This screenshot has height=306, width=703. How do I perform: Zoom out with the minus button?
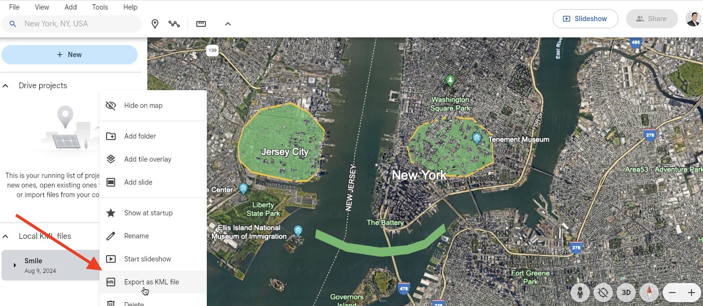tap(672, 293)
